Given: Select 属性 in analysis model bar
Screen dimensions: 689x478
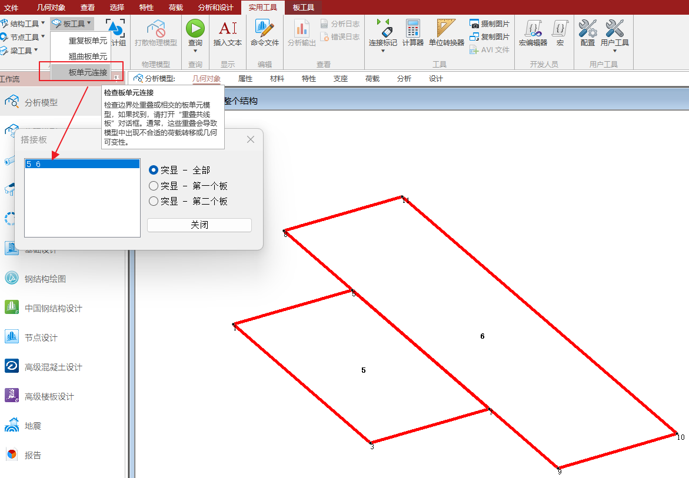Looking at the screenshot, I should tap(245, 79).
